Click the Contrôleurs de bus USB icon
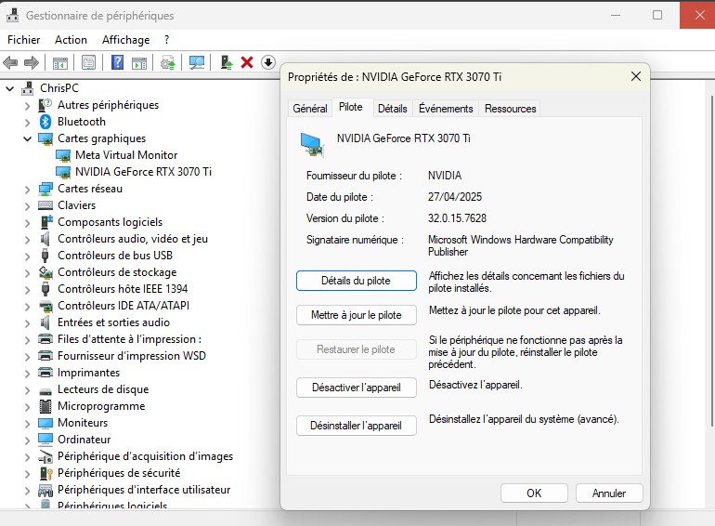 (45, 256)
